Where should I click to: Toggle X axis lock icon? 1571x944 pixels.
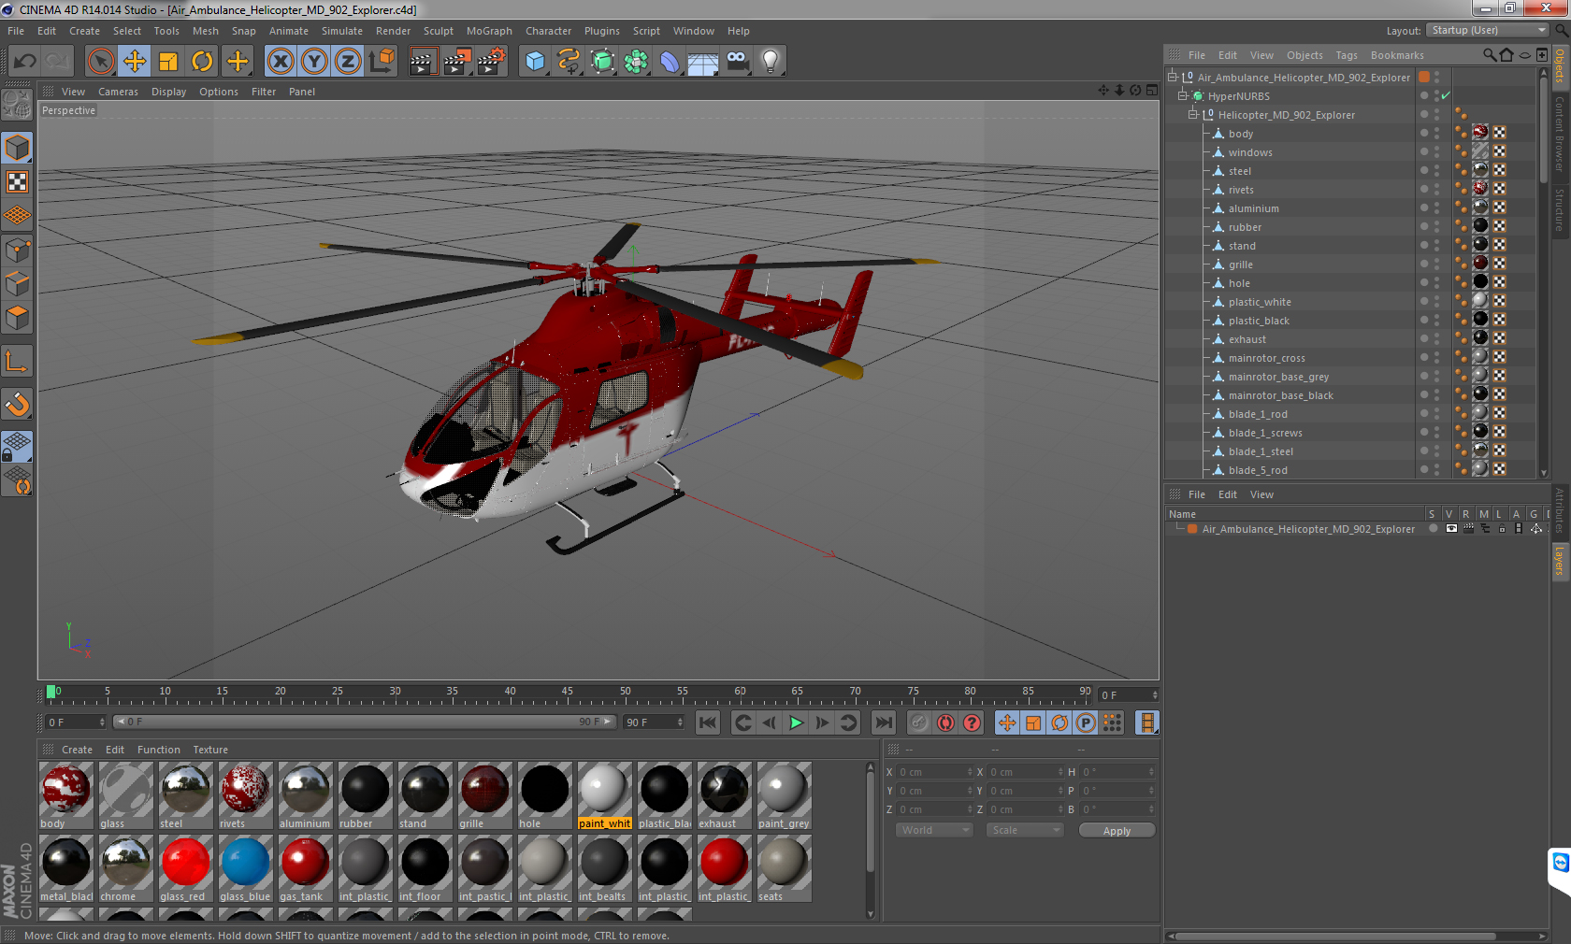click(281, 62)
